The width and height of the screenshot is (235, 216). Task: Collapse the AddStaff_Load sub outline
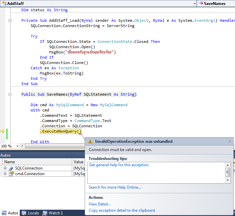[10, 20]
